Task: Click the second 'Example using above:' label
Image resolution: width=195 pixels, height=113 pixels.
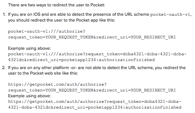Action: 29,96
